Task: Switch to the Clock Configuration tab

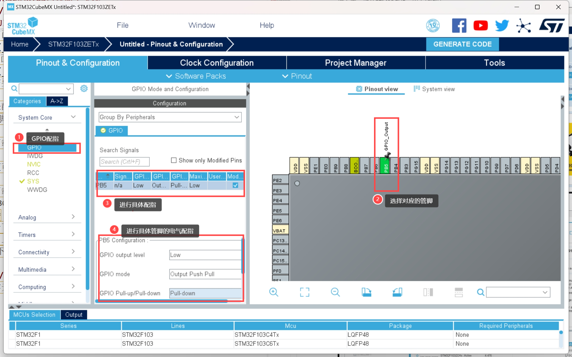Action: [216, 63]
